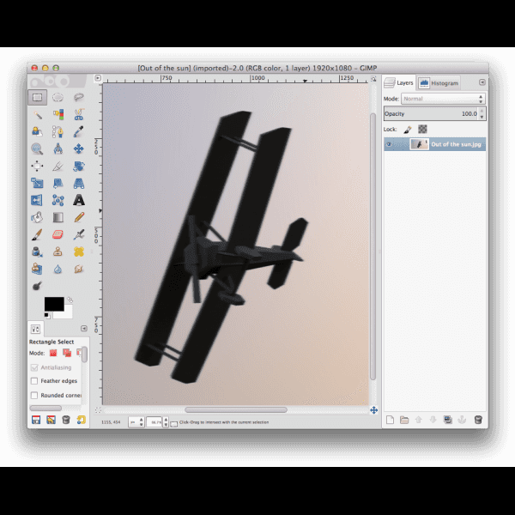Select the Paintbrush tool
This screenshot has width=515, height=515.
(37, 234)
